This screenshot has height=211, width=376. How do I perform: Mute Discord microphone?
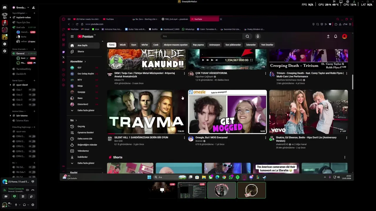pos(16,205)
